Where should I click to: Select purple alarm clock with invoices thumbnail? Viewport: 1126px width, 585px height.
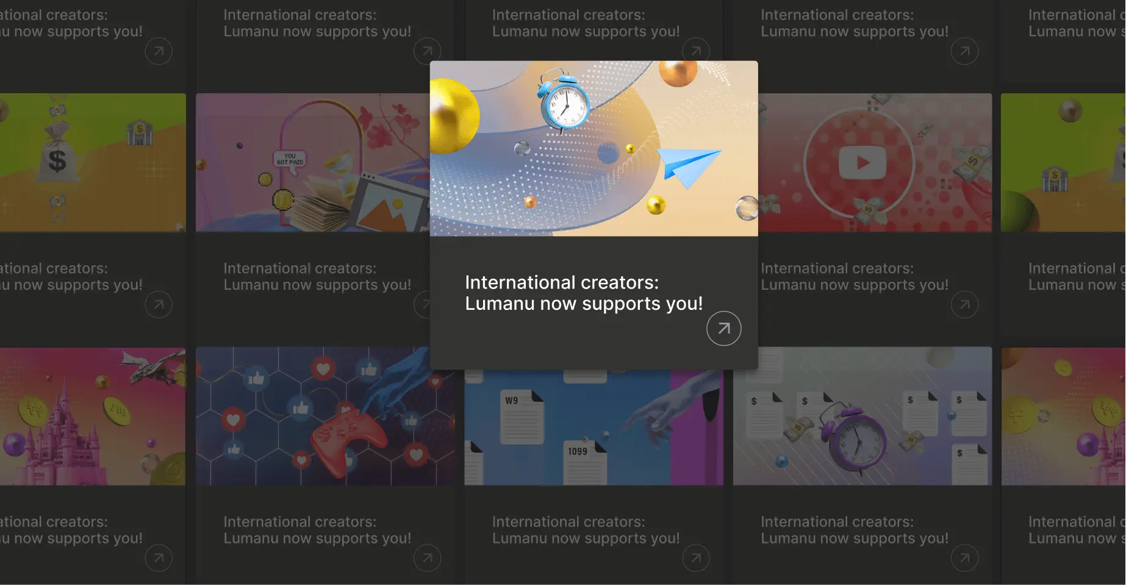(x=862, y=416)
